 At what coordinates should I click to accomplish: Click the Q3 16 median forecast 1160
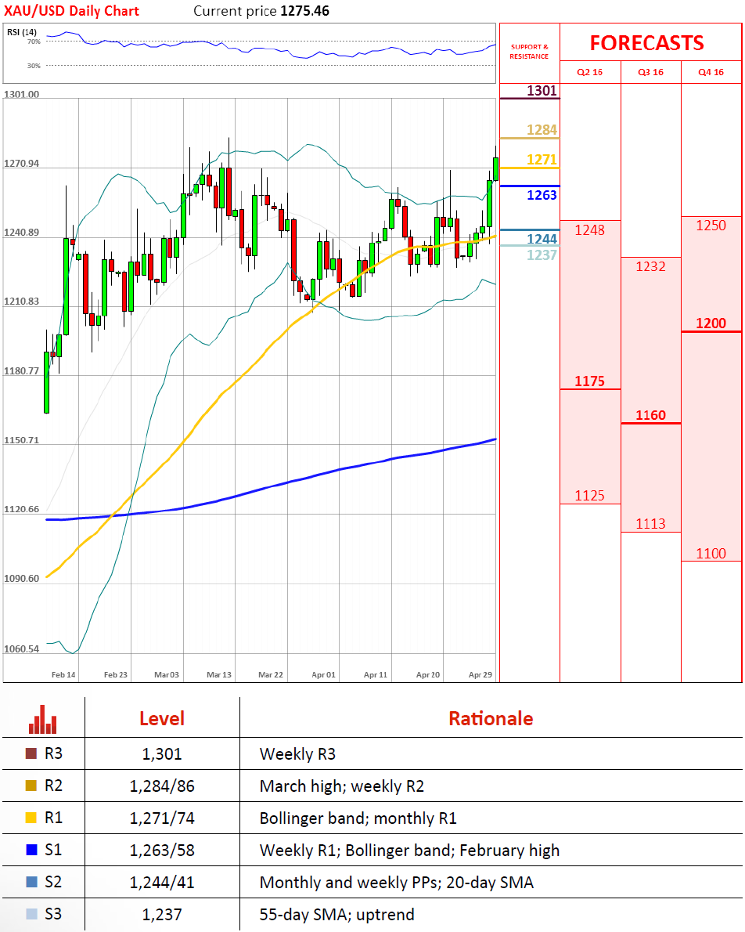(x=650, y=415)
